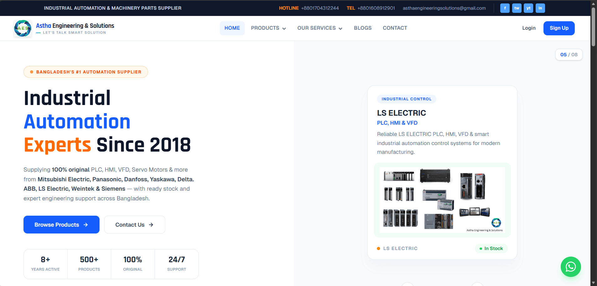Click the 500+ Products stat

pos(89,264)
